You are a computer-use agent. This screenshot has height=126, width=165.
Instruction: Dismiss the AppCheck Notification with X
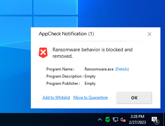[x=149, y=34]
